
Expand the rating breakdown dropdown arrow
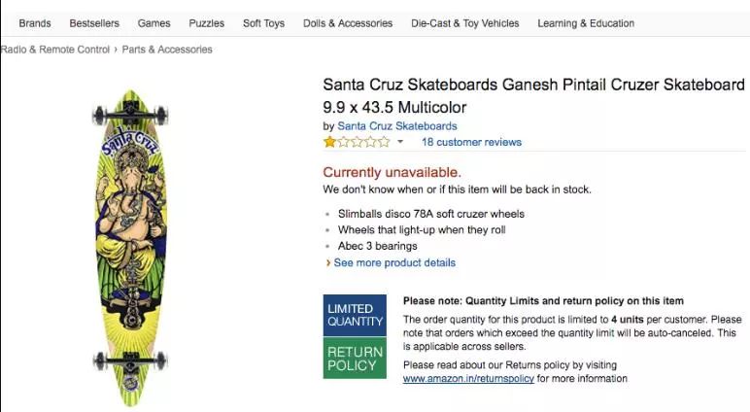(400, 142)
